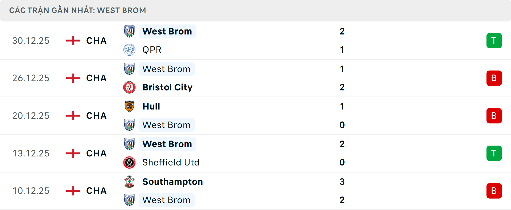The height and width of the screenshot is (210, 511).
Task: Click the Southampton club logo
Action: coord(129,181)
